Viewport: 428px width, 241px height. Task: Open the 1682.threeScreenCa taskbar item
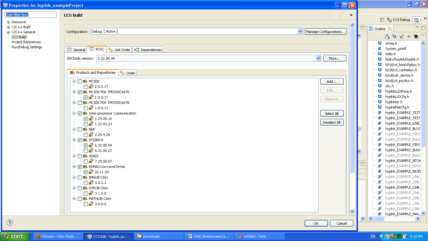[210, 236]
